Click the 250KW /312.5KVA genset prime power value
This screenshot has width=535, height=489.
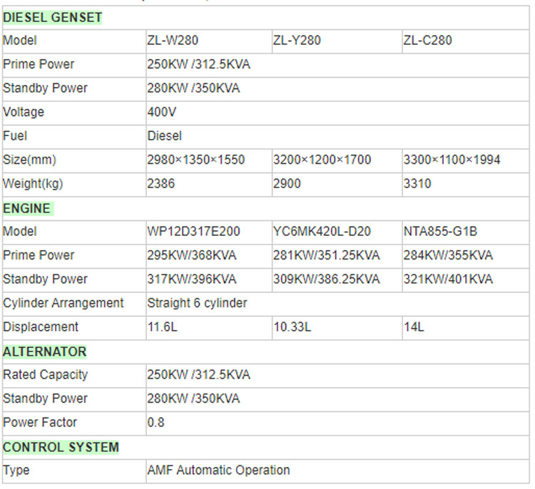(x=198, y=64)
